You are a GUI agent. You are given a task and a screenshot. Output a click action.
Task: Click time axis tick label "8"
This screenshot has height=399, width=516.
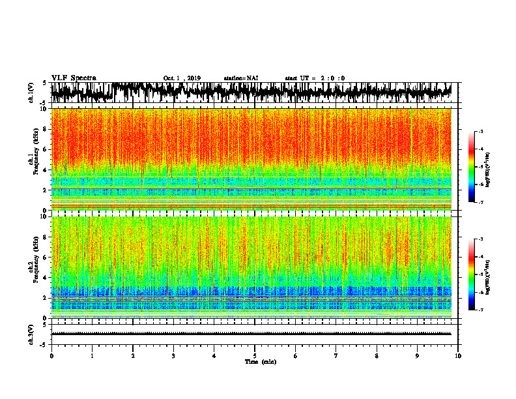click(377, 356)
